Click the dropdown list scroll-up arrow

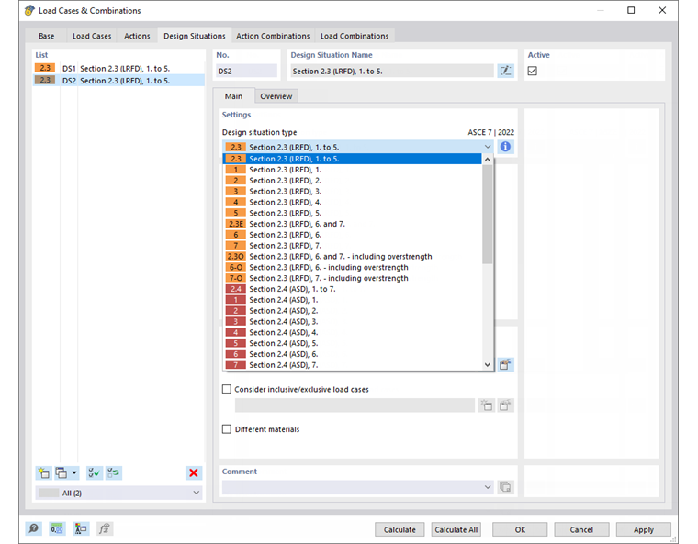488,160
